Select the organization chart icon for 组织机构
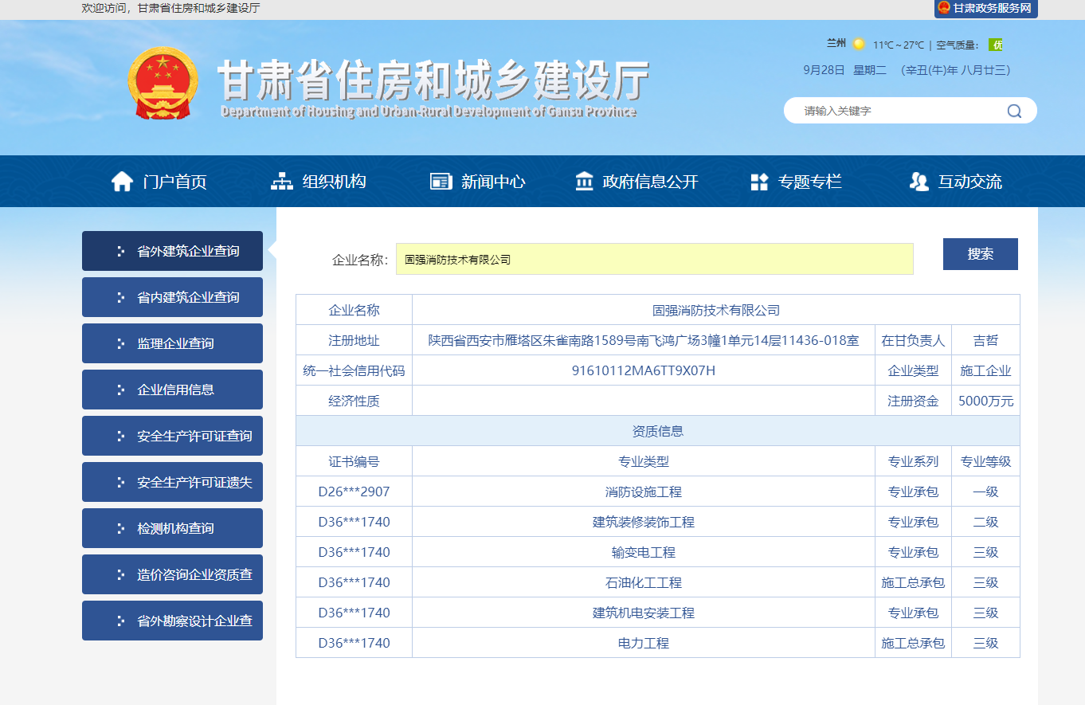This screenshot has height=705, width=1085. pos(280,181)
